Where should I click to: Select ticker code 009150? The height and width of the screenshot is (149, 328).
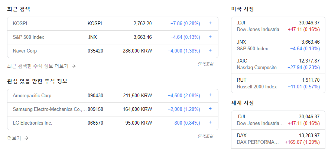pos(95,109)
